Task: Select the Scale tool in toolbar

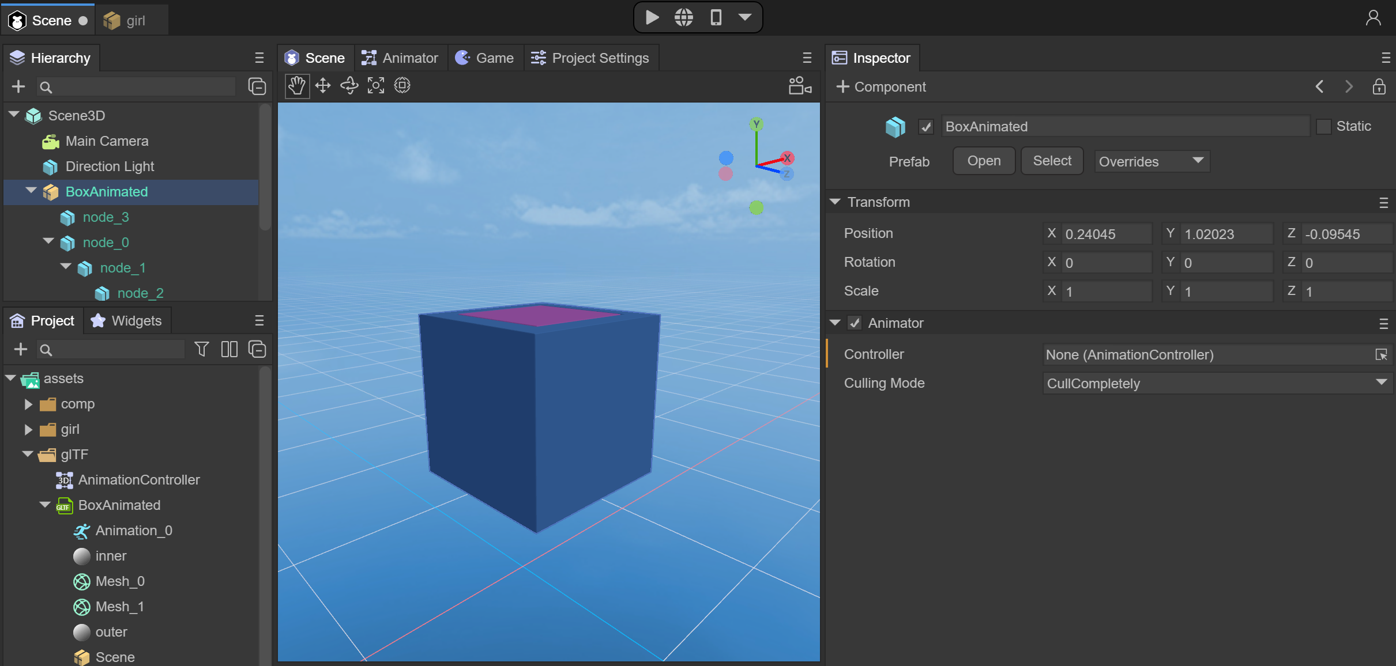Action: pos(377,85)
